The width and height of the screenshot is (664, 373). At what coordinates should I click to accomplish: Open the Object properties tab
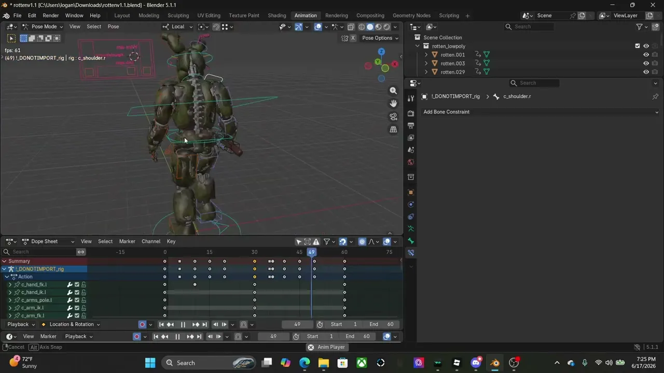411,192
